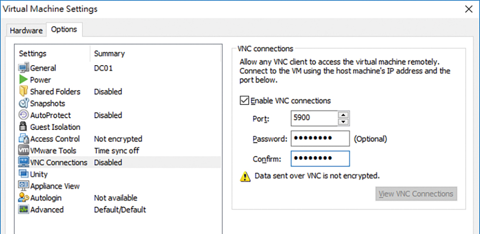Open the VMware Tools vm icon
This screenshot has width=480, height=234.
pos(24,151)
